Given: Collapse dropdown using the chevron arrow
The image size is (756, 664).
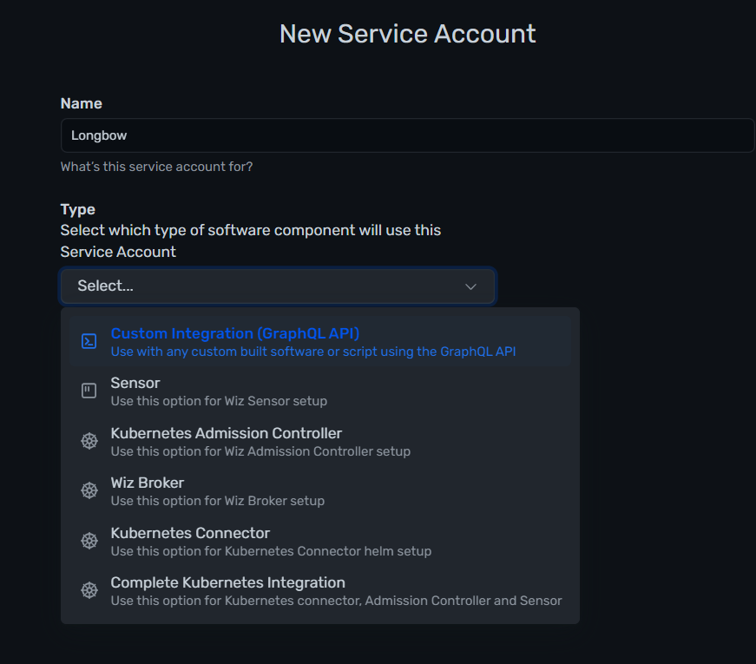Looking at the screenshot, I should [470, 286].
